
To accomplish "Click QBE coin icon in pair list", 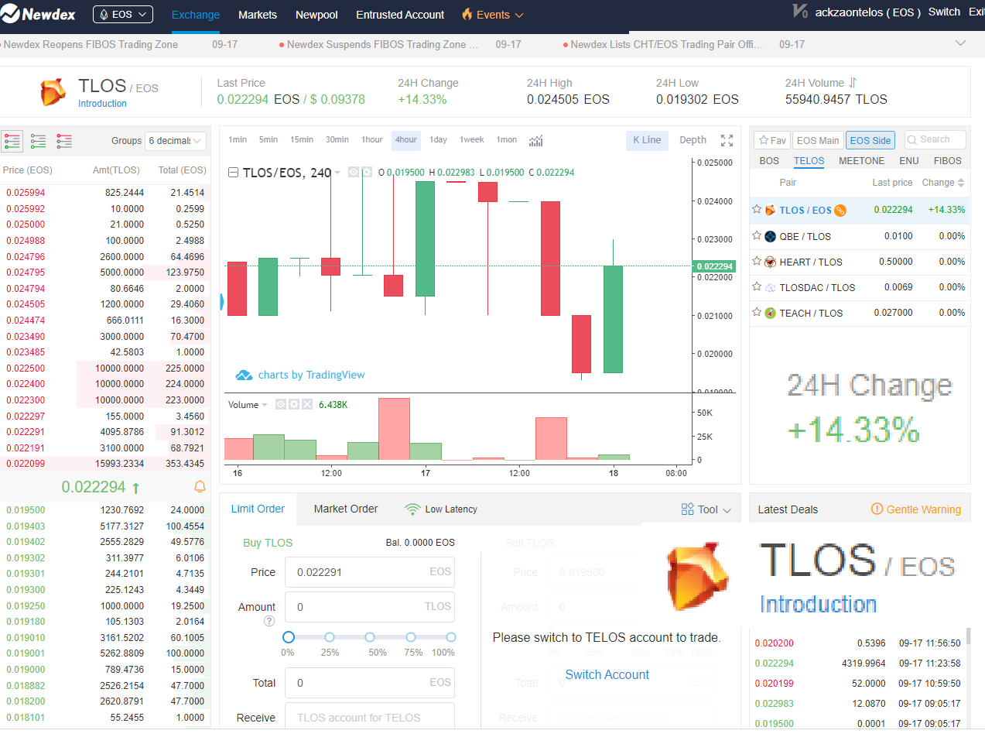I will click(770, 236).
